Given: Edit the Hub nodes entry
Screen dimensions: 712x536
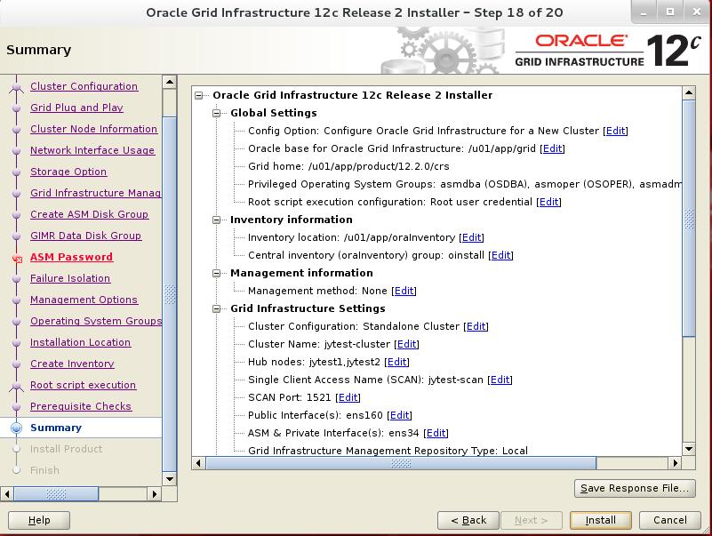Looking at the screenshot, I should tap(396, 362).
